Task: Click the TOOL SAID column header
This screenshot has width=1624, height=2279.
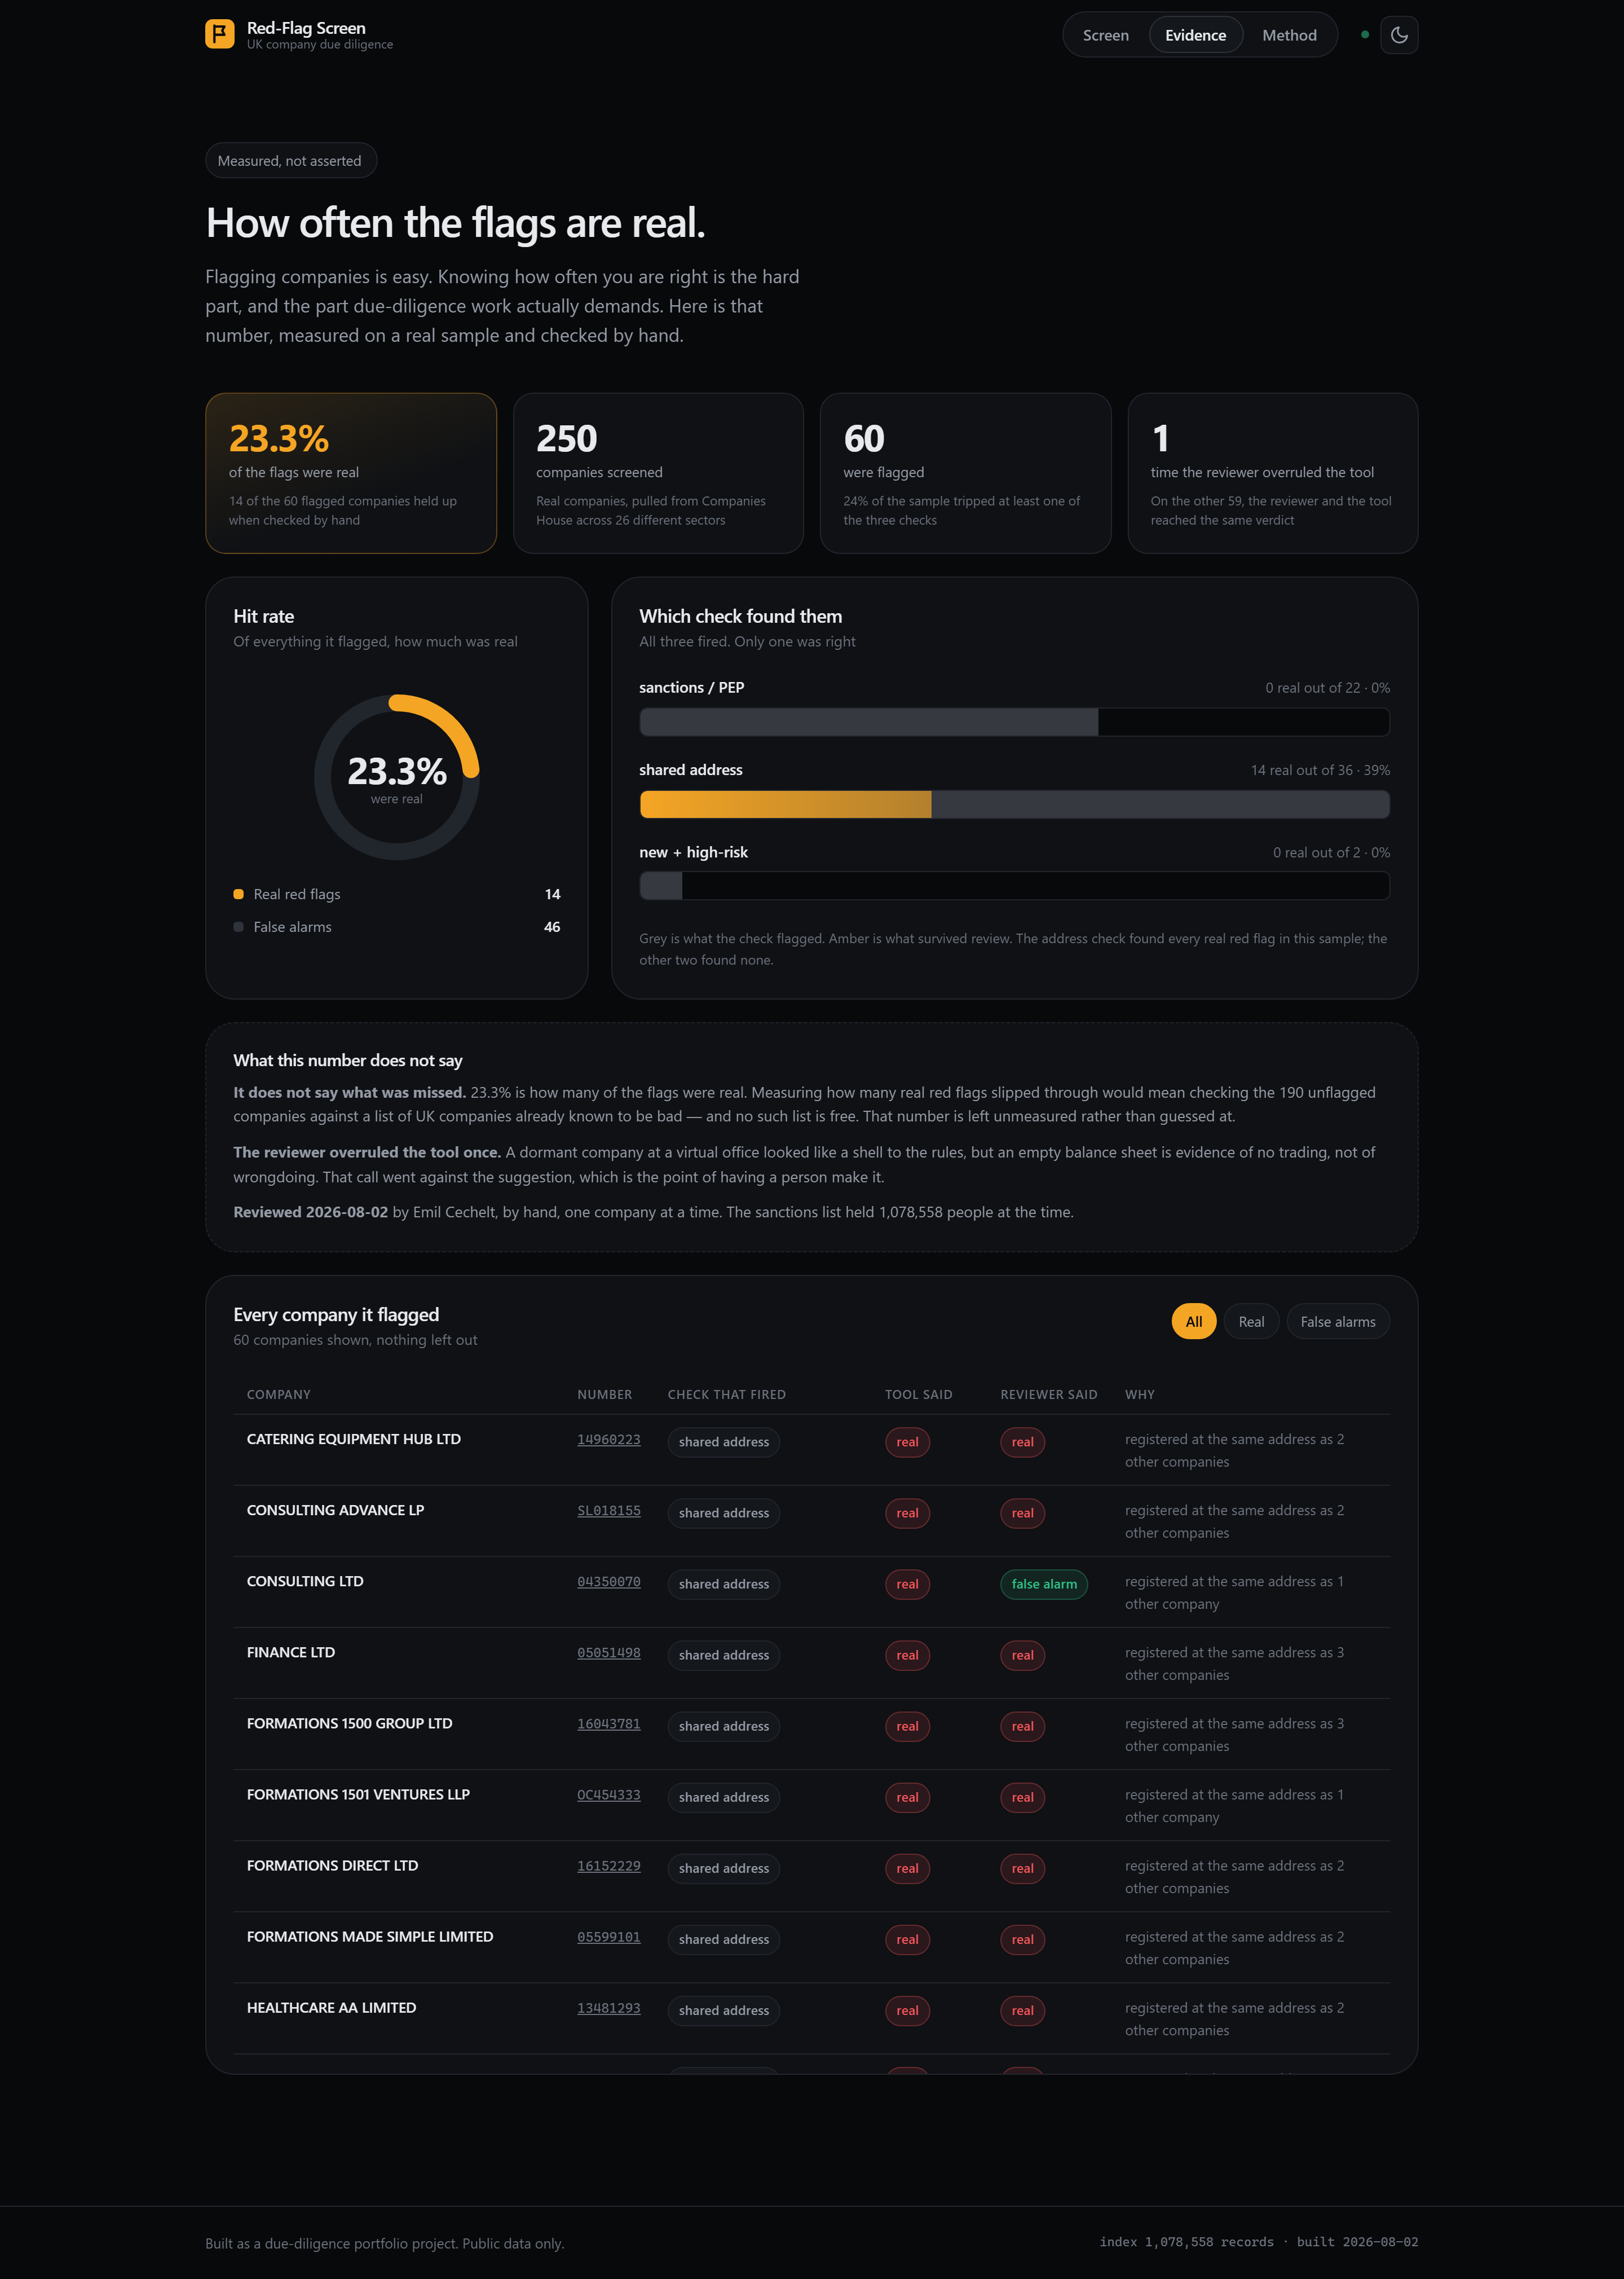Action: [919, 1394]
